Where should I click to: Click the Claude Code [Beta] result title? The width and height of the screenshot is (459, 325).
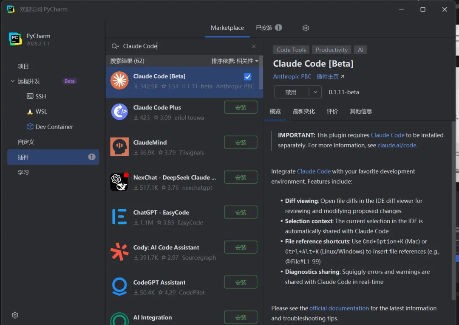click(159, 76)
